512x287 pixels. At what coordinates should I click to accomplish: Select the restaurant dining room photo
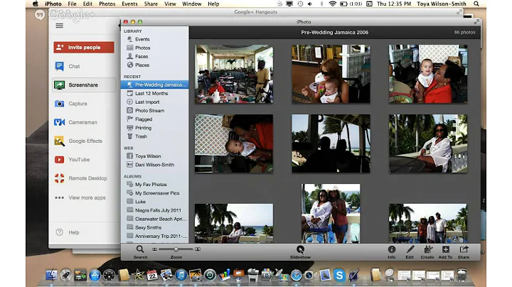234,74
